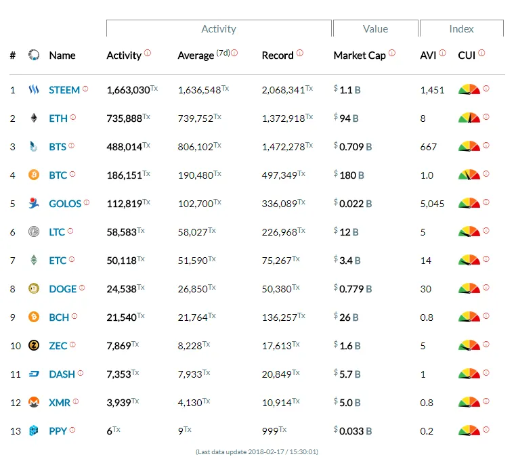Click the 1,372,918 record value
Screen dimensions: 516x465
click(x=287, y=118)
